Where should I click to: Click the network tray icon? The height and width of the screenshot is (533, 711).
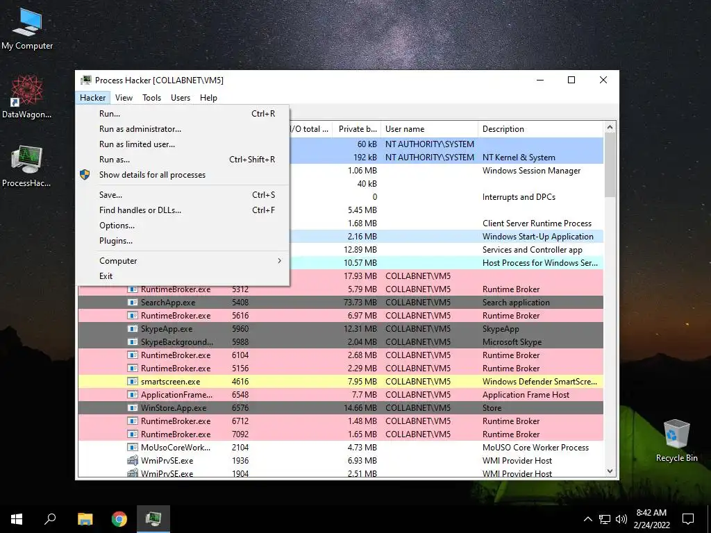point(605,519)
